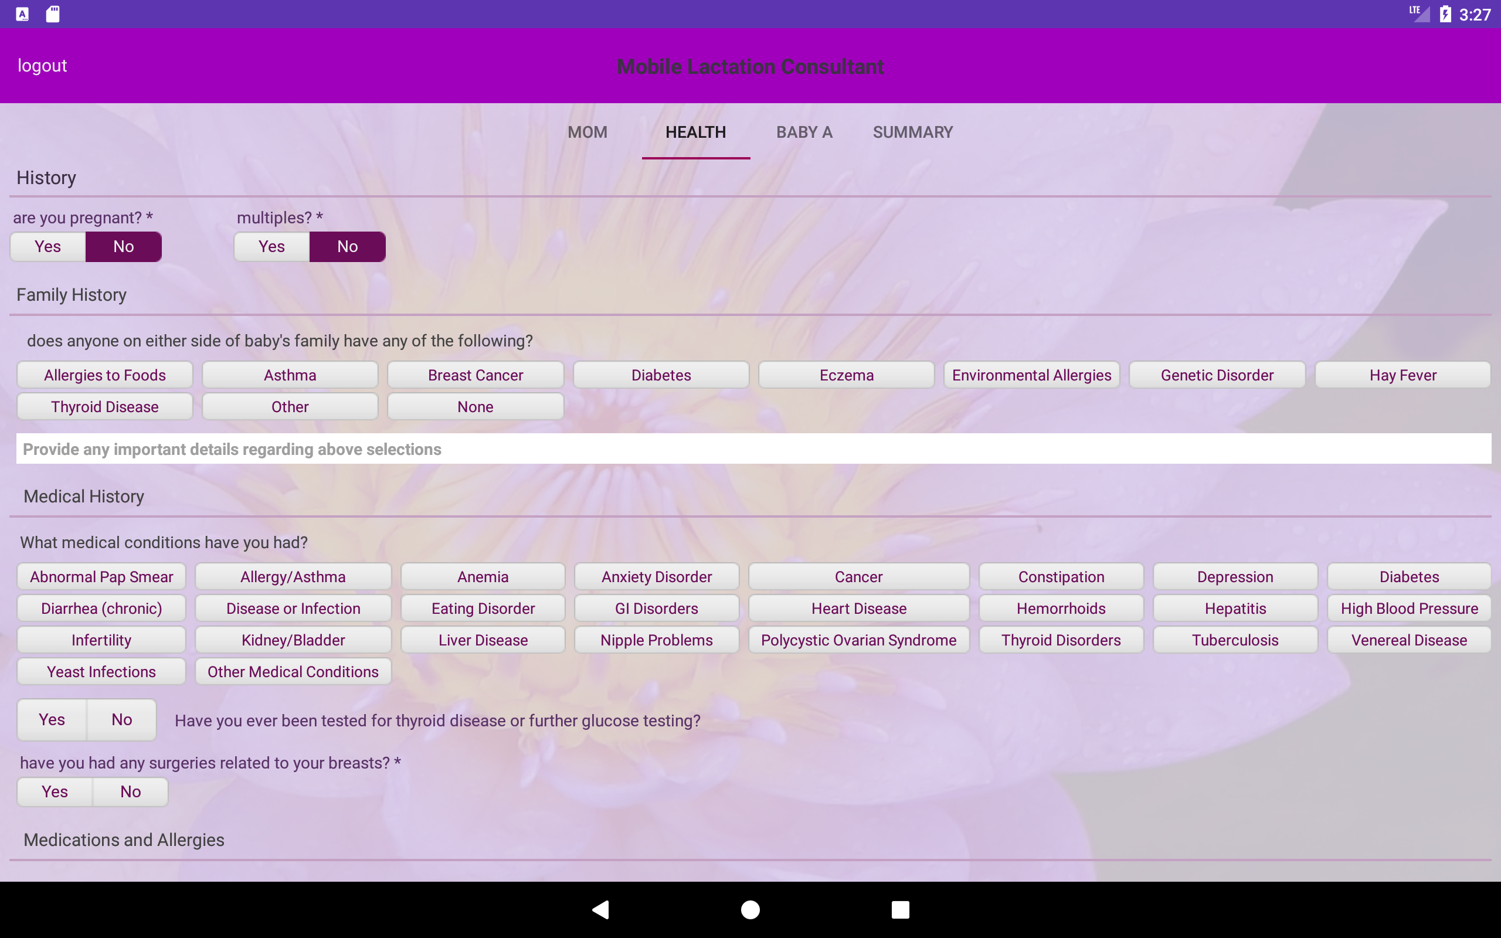Pick No for breast surgeries question
This screenshot has width=1501, height=938.
(x=130, y=791)
